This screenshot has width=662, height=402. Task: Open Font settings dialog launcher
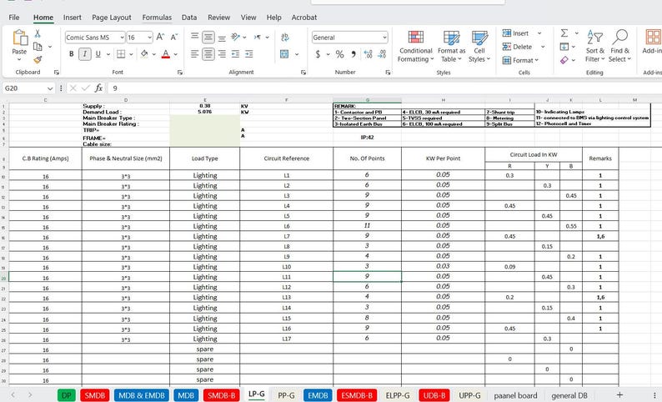pyautogui.click(x=180, y=73)
